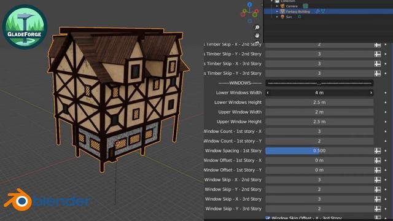Click the Camera object icon in the outliner
Viewport: 393px width, 221px height.
[x=282, y=6]
